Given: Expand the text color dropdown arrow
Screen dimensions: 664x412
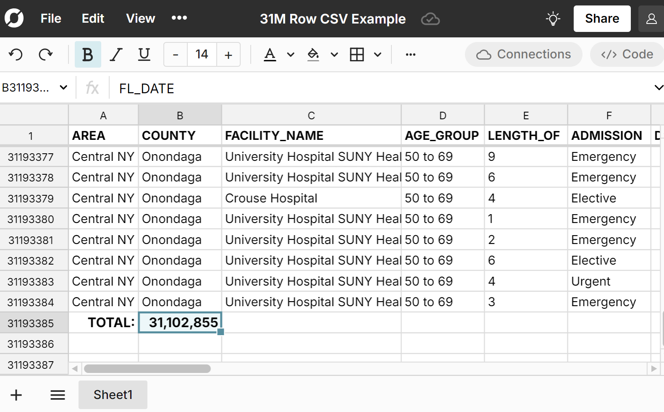Looking at the screenshot, I should coord(291,55).
